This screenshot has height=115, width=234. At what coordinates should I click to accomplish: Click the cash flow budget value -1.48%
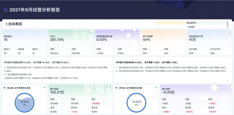100,53
